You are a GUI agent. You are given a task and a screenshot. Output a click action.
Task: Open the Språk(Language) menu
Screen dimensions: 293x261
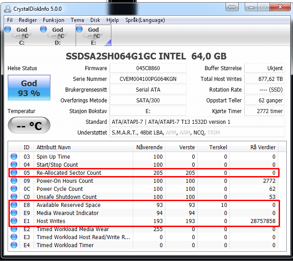point(145,20)
